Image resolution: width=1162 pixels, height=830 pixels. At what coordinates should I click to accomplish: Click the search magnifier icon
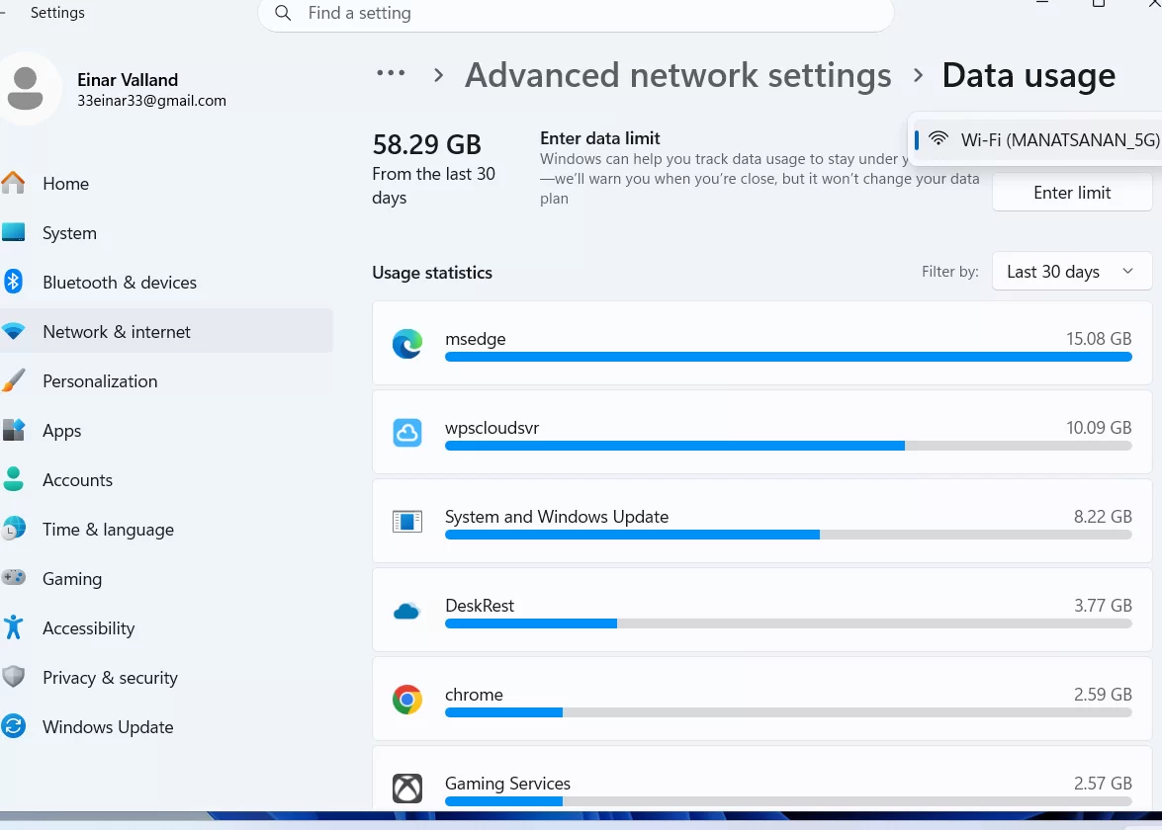point(283,13)
